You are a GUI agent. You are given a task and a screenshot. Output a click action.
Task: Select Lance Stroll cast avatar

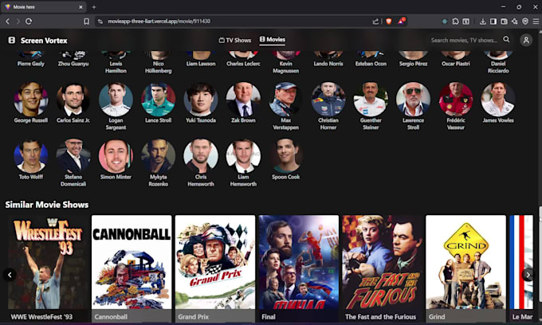pyautogui.click(x=159, y=99)
